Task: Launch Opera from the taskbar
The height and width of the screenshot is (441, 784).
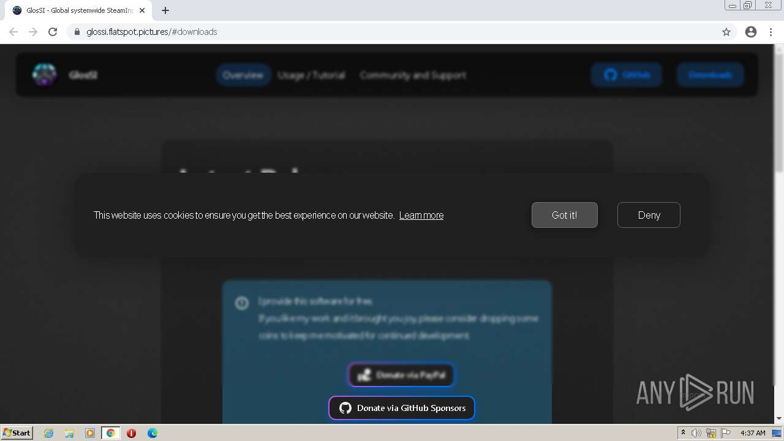Action: coord(131,433)
